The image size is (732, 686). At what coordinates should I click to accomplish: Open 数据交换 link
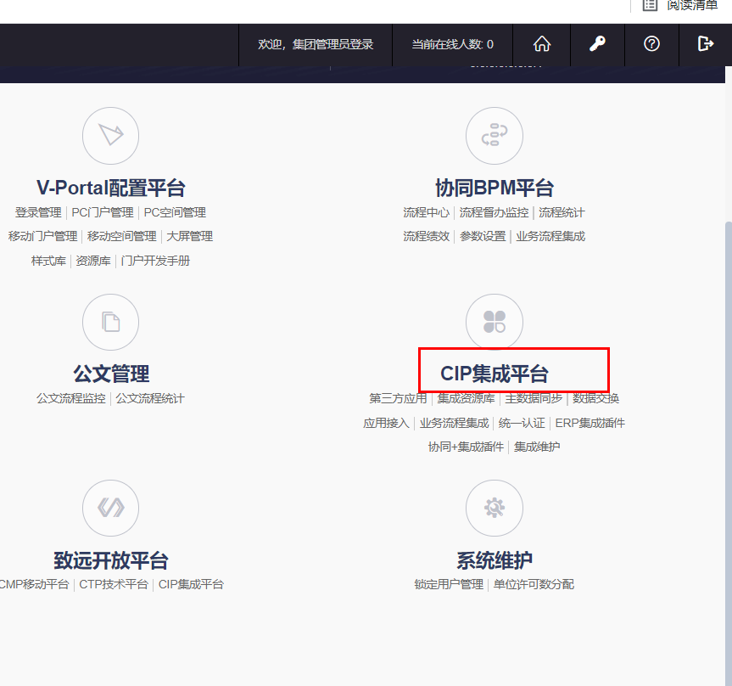coord(595,398)
